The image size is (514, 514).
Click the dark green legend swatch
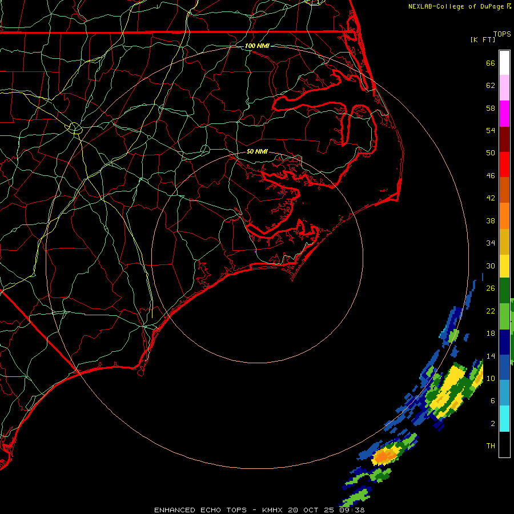(x=504, y=291)
